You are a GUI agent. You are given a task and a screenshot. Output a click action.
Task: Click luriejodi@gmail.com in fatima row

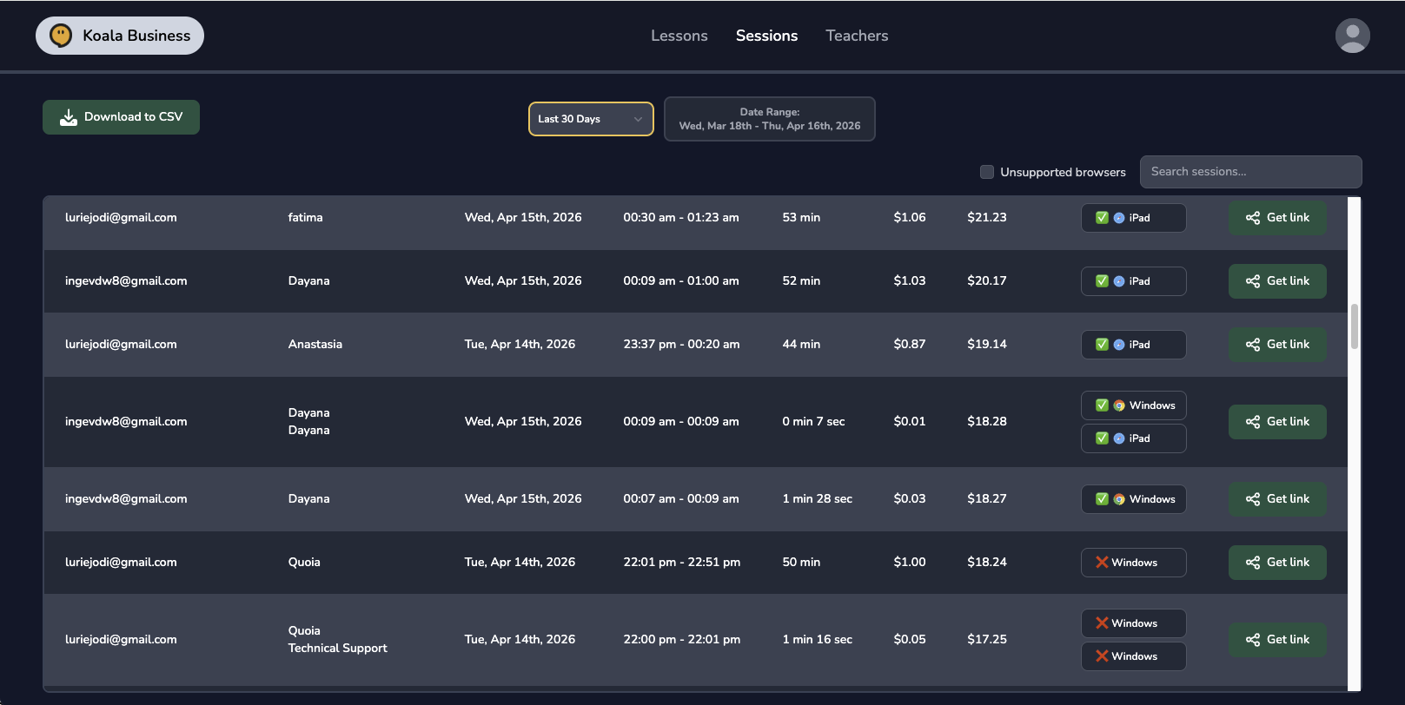[121, 218]
